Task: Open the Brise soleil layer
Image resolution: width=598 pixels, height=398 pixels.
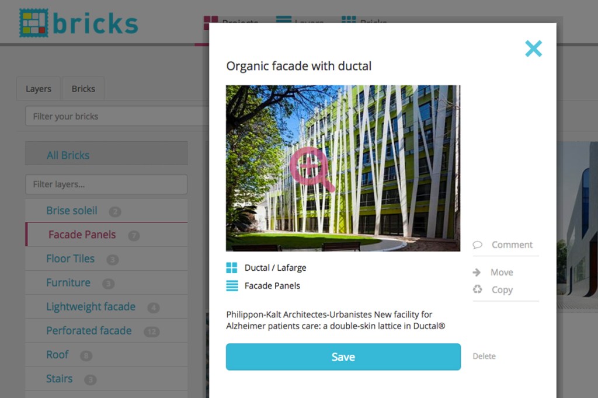Action: click(72, 211)
